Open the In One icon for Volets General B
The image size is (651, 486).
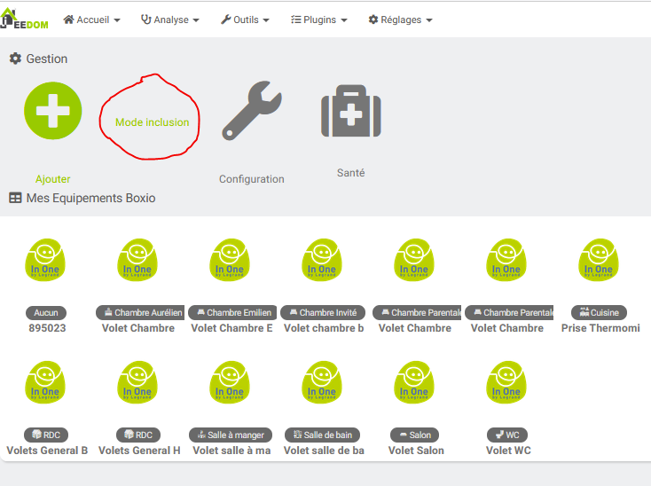click(x=45, y=382)
